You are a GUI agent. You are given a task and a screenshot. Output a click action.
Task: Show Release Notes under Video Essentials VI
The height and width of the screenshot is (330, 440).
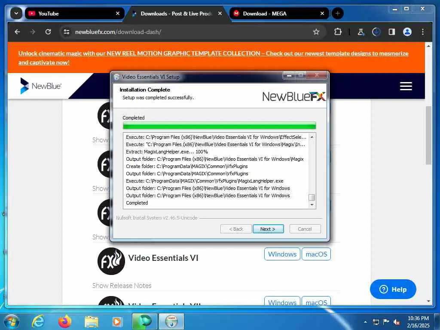pyautogui.click(x=122, y=286)
